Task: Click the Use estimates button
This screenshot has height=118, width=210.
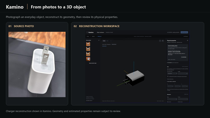Action: pos(184,57)
